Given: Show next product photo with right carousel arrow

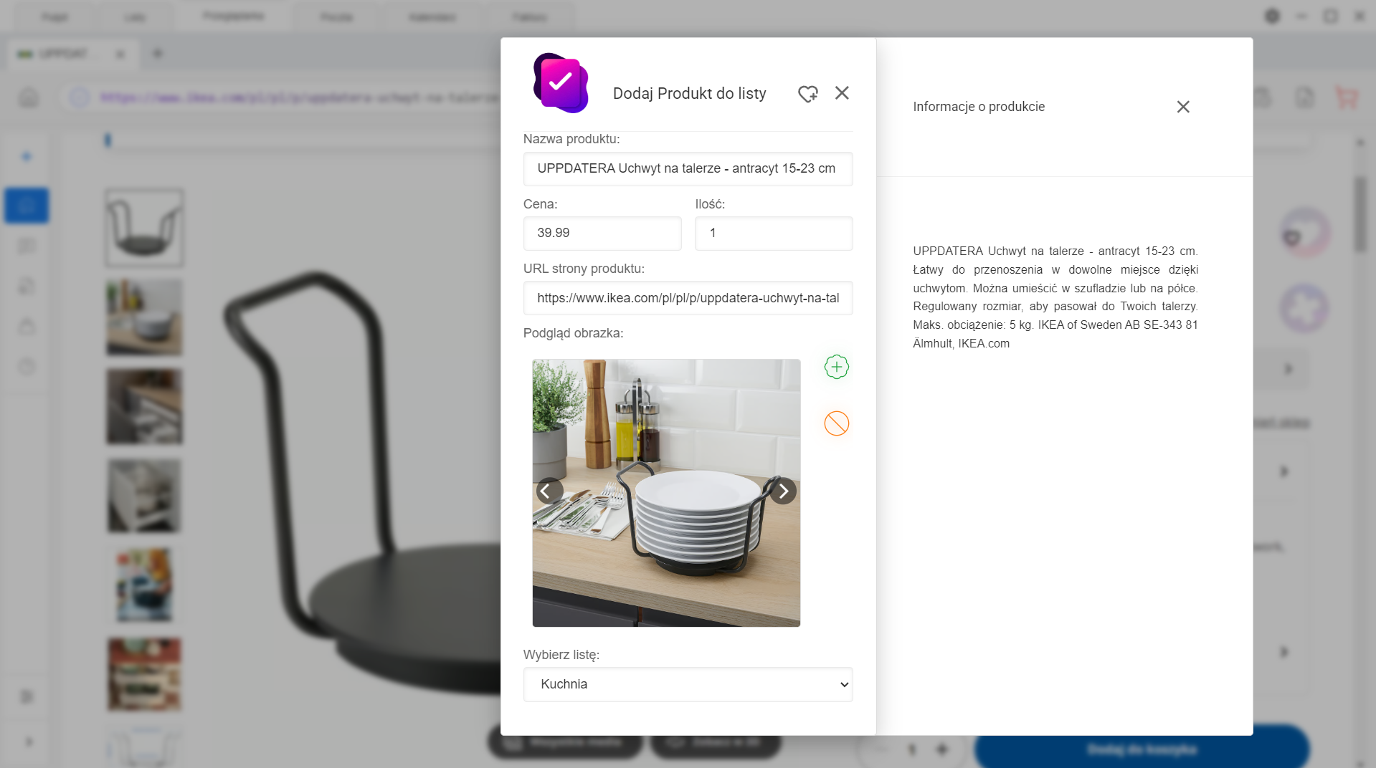Looking at the screenshot, I should click(783, 491).
